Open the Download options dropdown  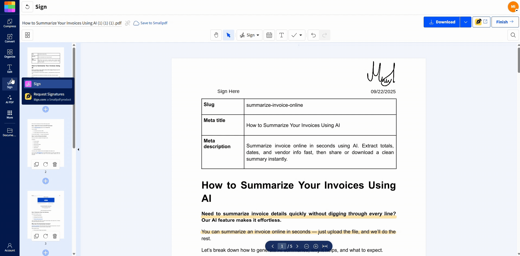coord(465,22)
